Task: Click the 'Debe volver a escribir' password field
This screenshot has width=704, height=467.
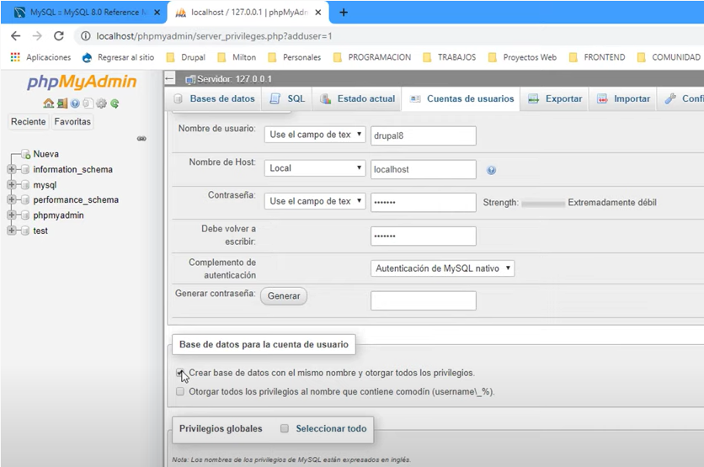Action: coord(424,236)
